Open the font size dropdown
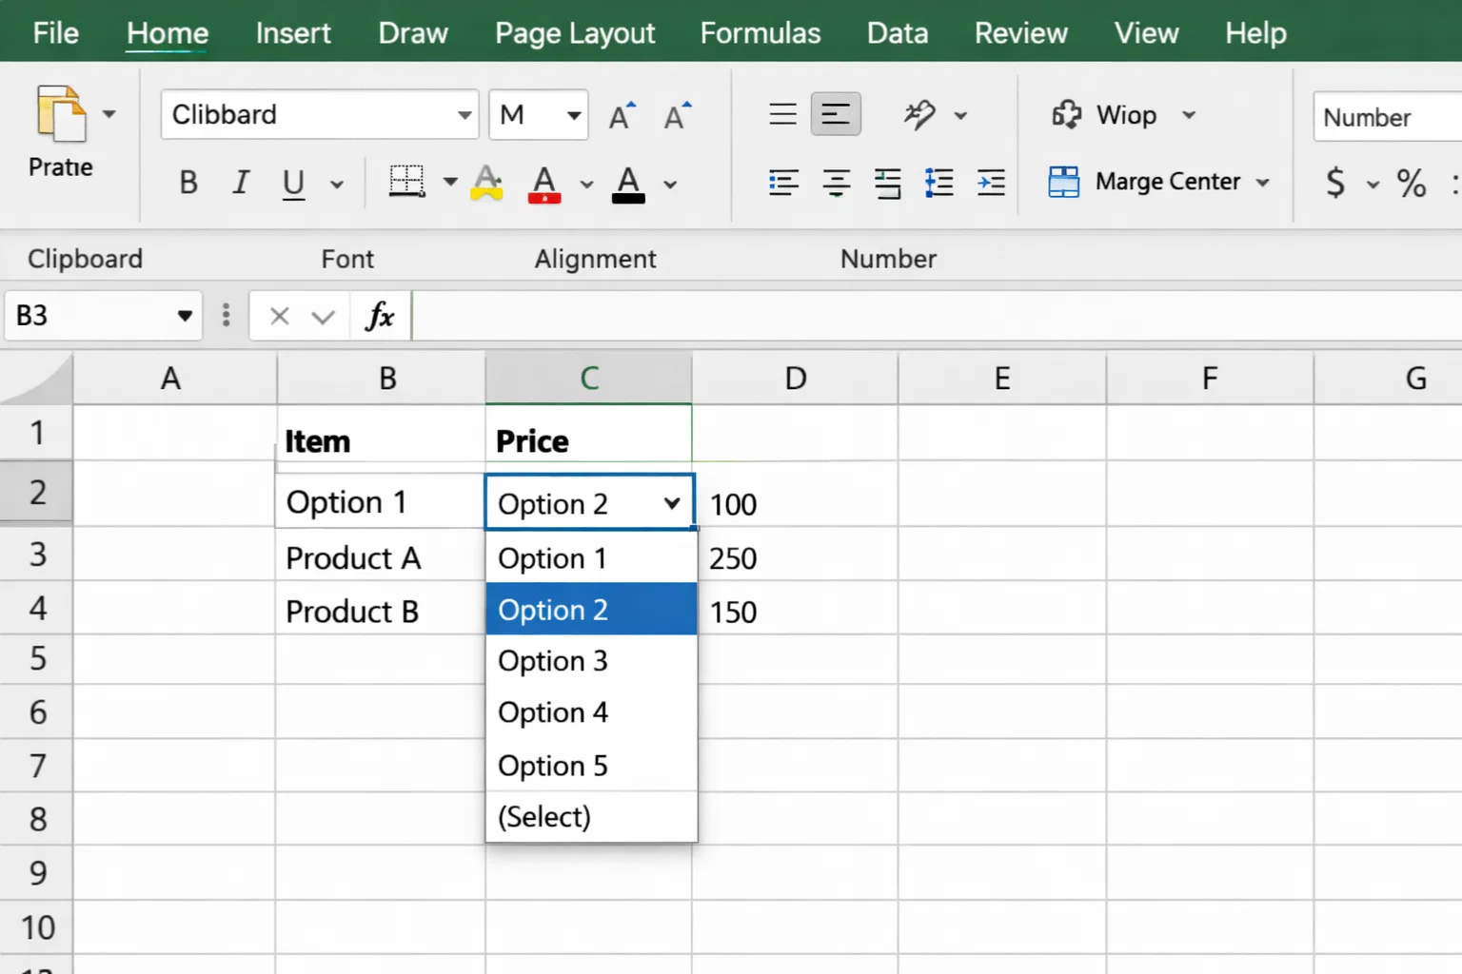 click(x=568, y=114)
